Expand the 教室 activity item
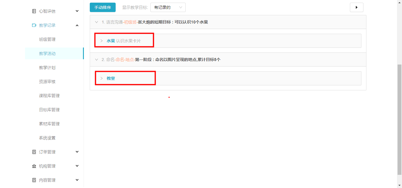402x188 pixels. [x=102, y=78]
